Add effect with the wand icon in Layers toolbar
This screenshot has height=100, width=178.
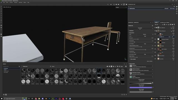[162, 25]
